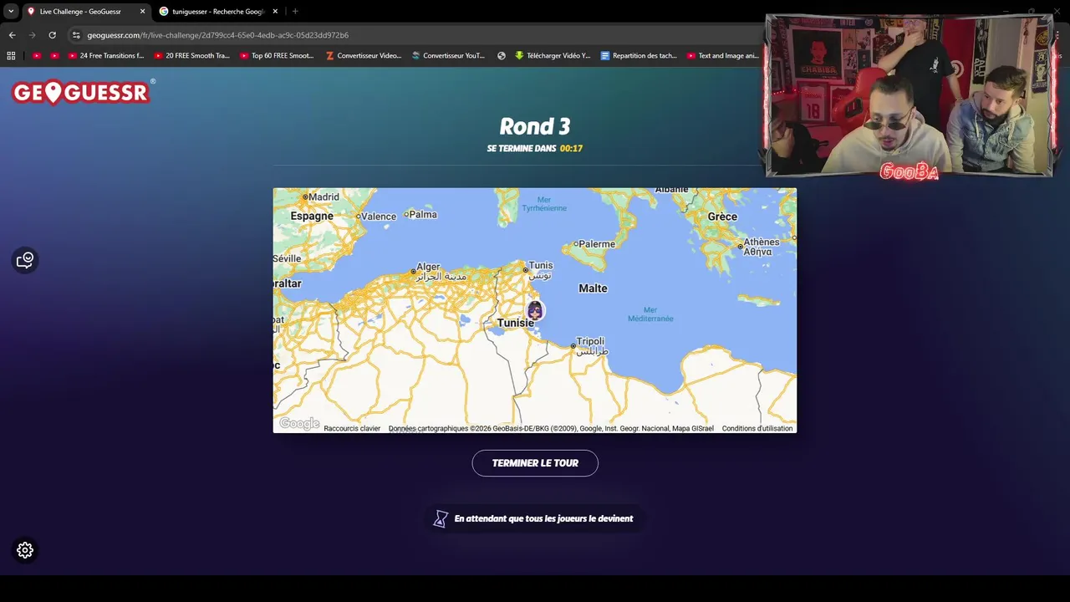
Task: Open the globe bookmark icon
Action: (502, 56)
